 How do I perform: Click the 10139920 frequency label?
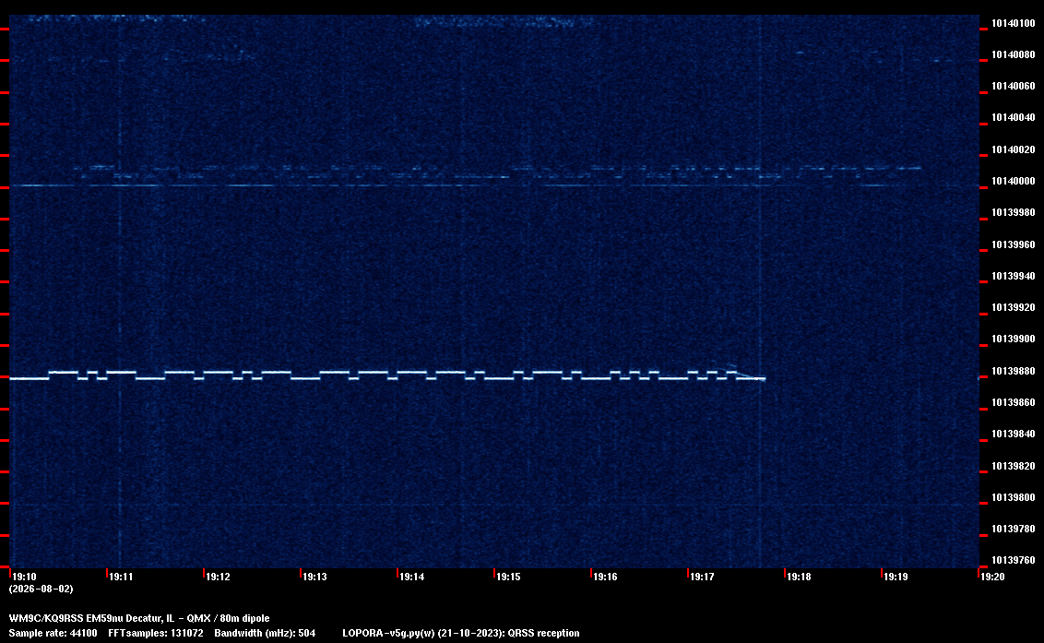click(x=1014, y=308)
